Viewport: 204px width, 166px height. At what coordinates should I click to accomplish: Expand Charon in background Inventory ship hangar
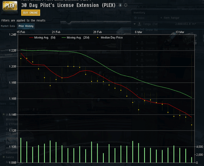click(137, 48)
